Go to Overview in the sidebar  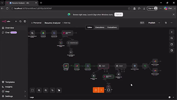[14, 28]
